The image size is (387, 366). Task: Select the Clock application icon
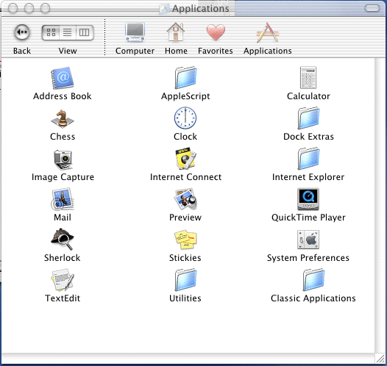(x=185, y=118)
